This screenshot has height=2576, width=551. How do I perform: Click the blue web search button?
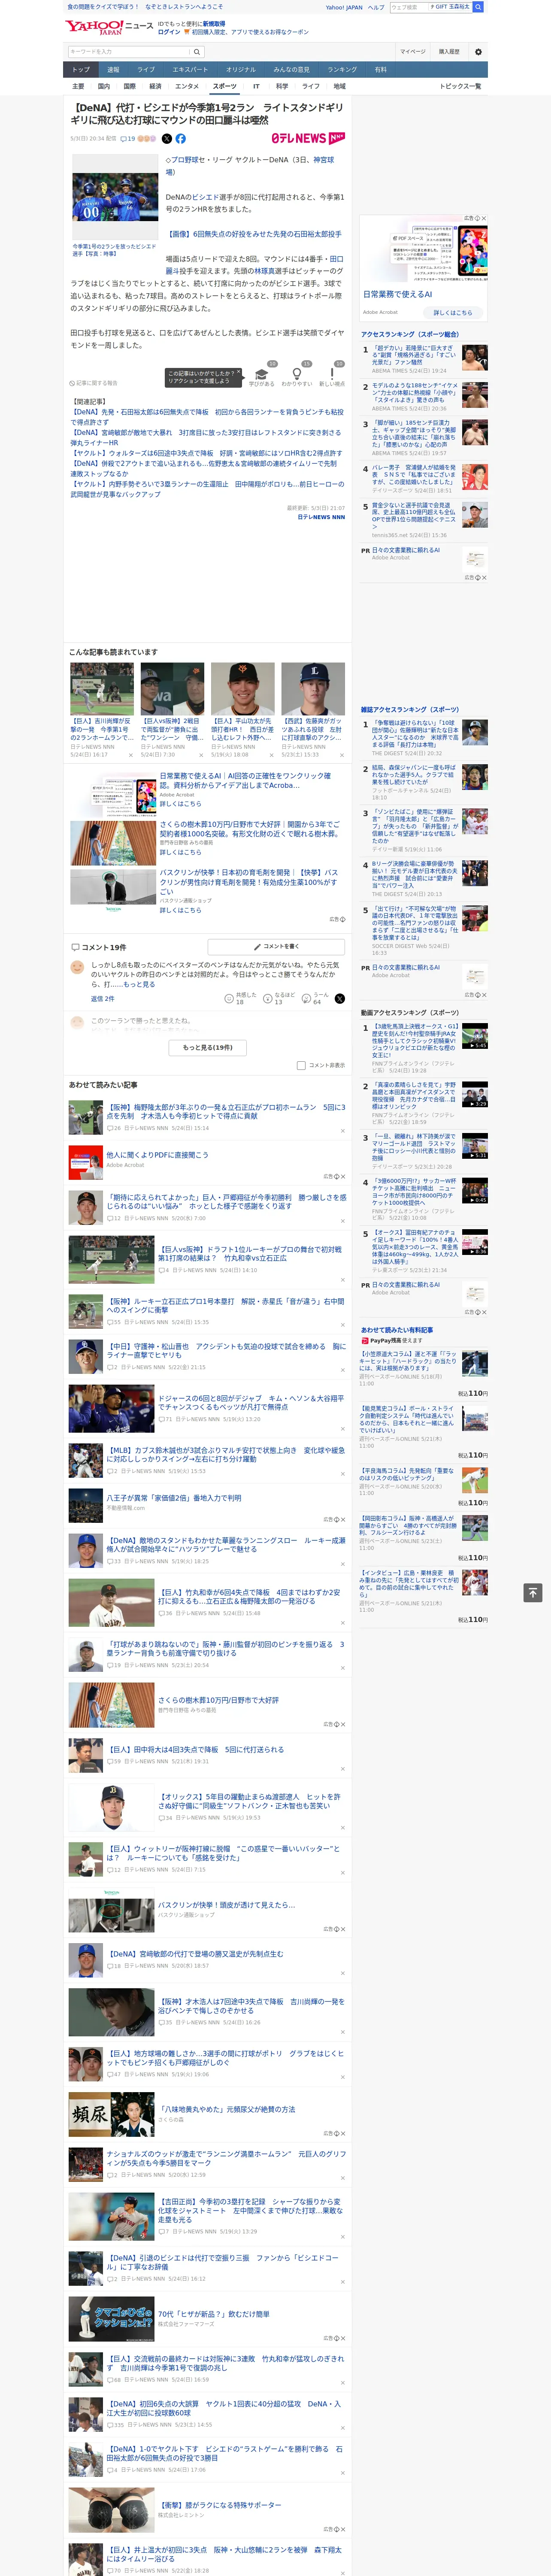click(x=478, y=7)
